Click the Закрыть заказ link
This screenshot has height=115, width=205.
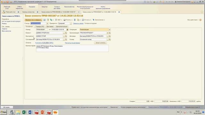tap(78, 23)
